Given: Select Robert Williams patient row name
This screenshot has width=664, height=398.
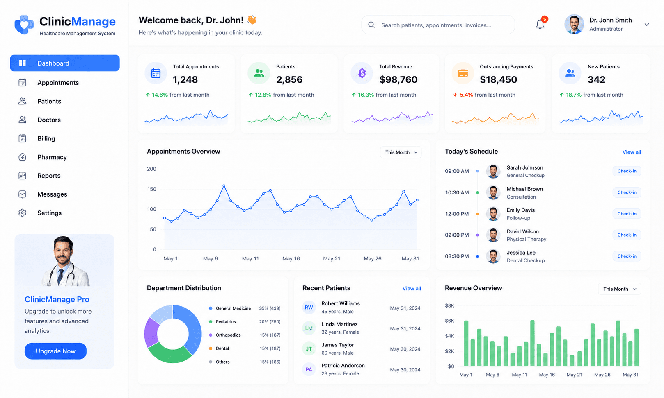Looking at the screenshot, I should (340, 303).
